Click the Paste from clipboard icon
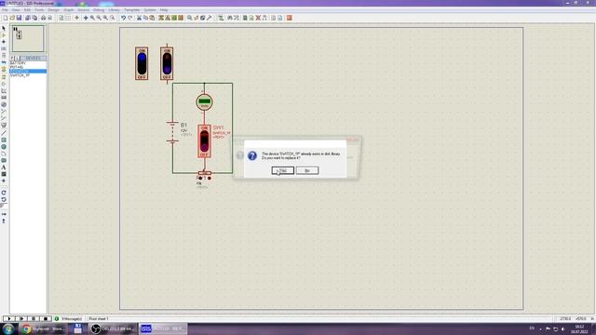 coord(152,18)
